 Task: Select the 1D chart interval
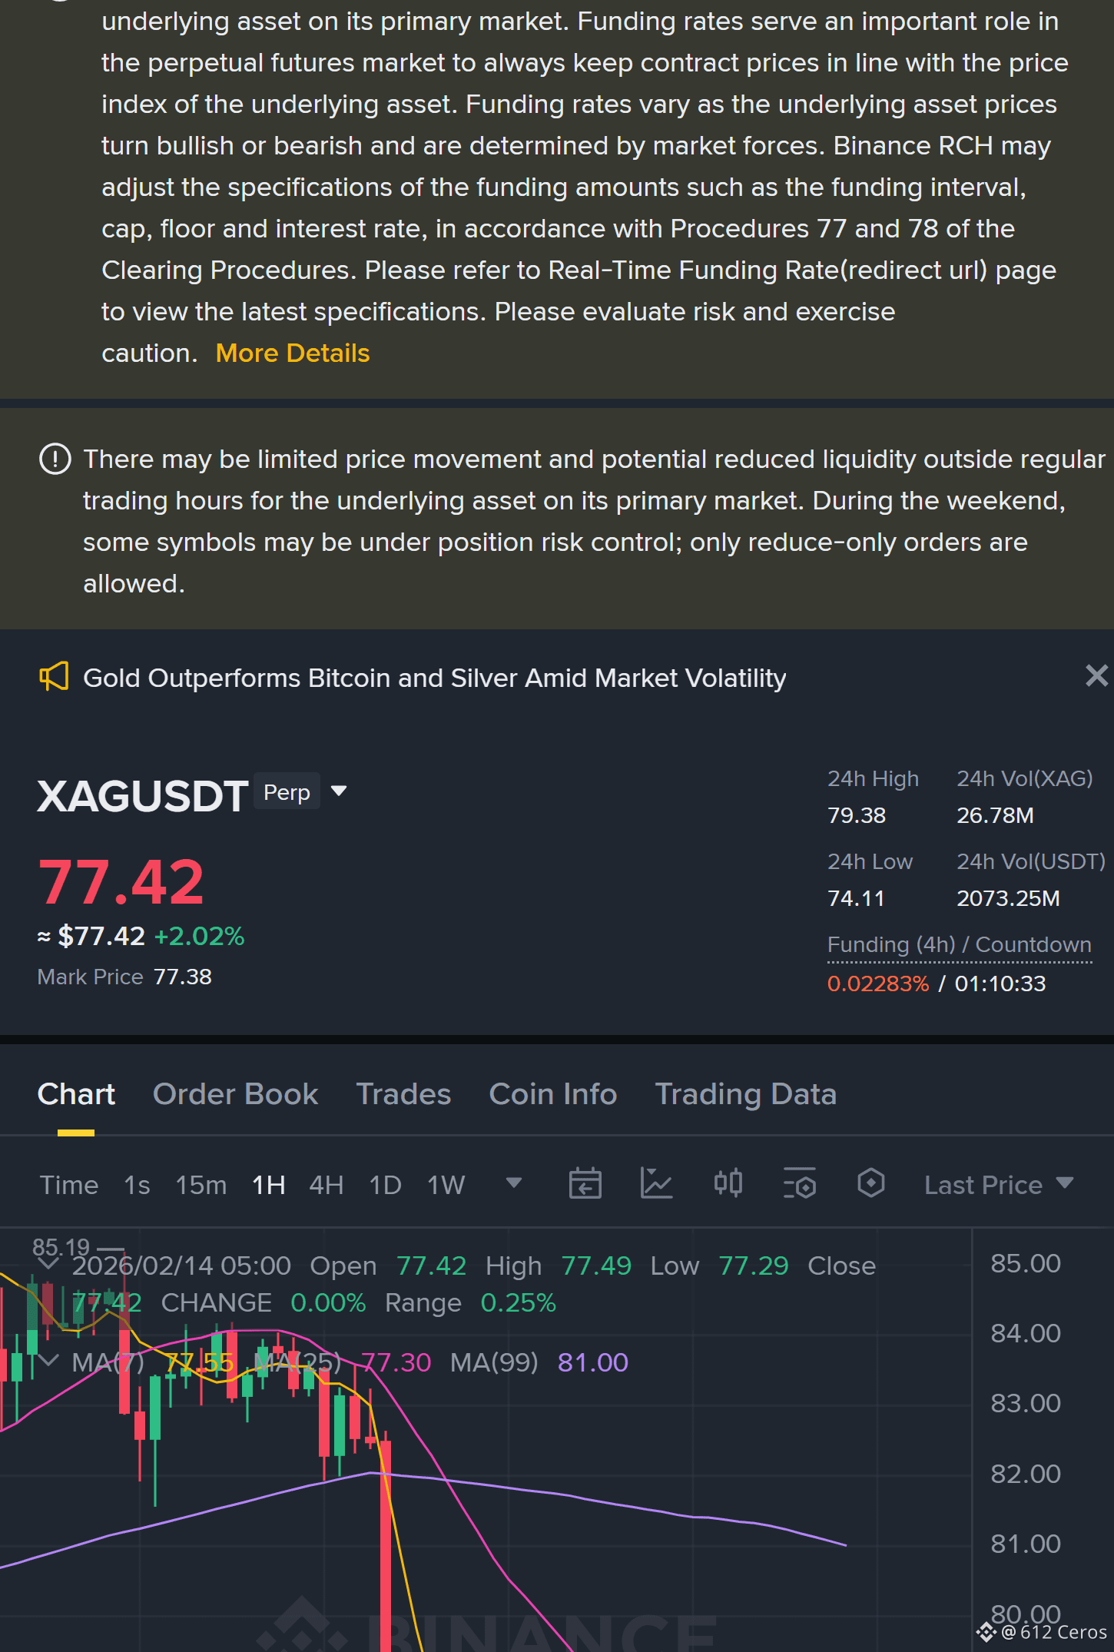pos(385,1185)
